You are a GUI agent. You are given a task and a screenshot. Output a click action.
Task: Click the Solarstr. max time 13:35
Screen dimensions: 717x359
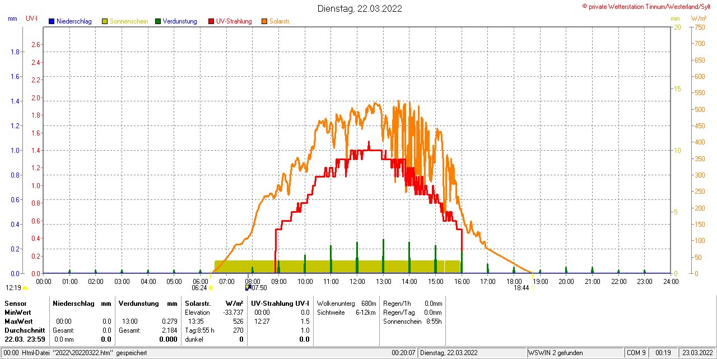click(196, 321)
